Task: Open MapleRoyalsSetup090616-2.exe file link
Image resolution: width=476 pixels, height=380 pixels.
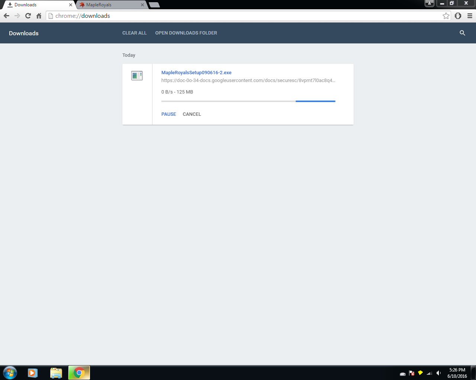Action: (x=196, y=73)
